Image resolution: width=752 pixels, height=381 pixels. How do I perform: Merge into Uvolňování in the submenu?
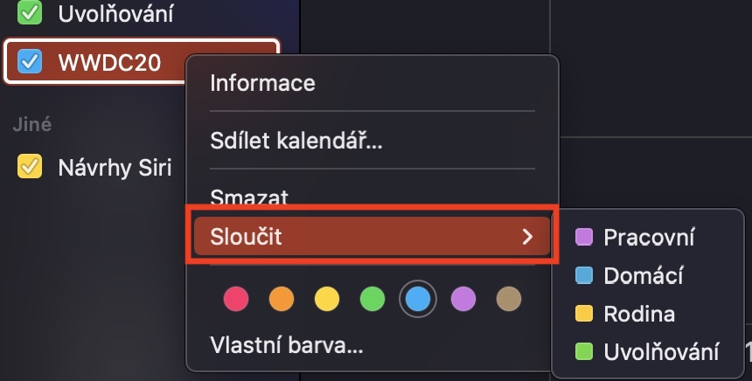coord(660,352)
